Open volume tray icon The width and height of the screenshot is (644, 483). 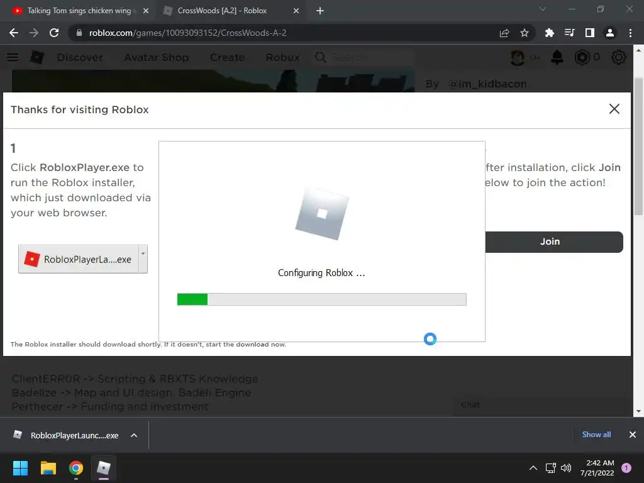(x=566, y=468)
